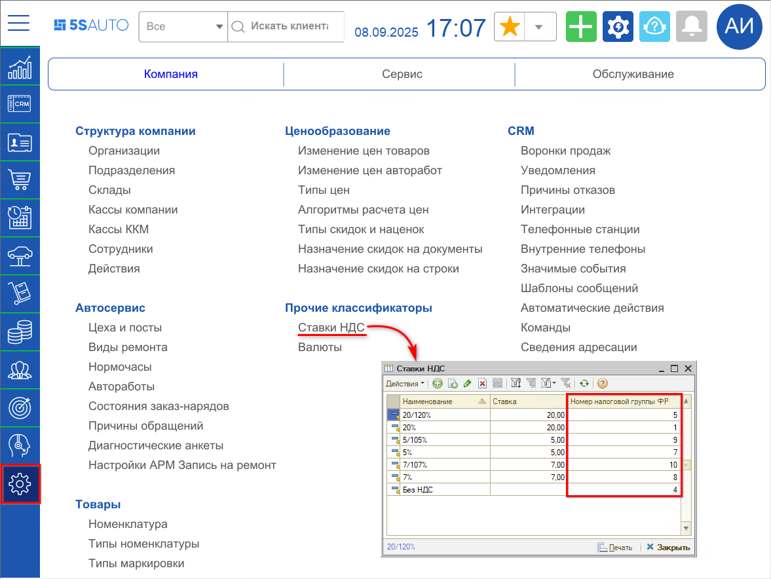Click the analytics chart sidebar icon
771x579 pixels.
click(20, 66)
